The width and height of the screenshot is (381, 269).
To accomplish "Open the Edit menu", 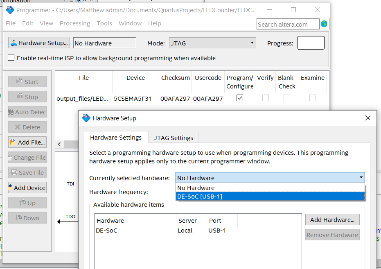I will coord(27,23).
